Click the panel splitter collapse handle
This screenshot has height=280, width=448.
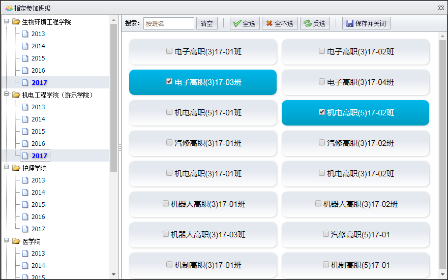[120, 147]
